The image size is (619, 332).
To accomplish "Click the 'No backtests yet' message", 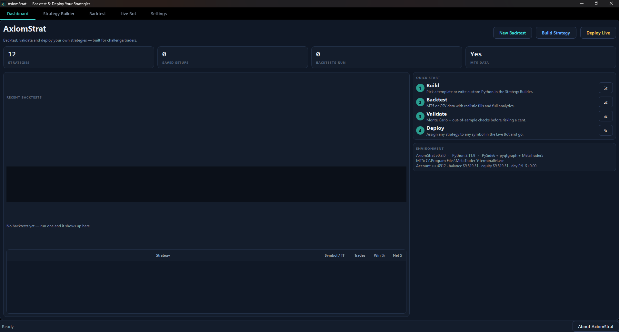I will (48, 226).
